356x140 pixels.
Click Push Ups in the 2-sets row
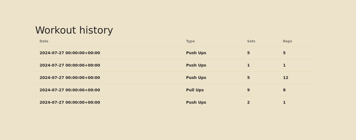(x=196, y=102)
